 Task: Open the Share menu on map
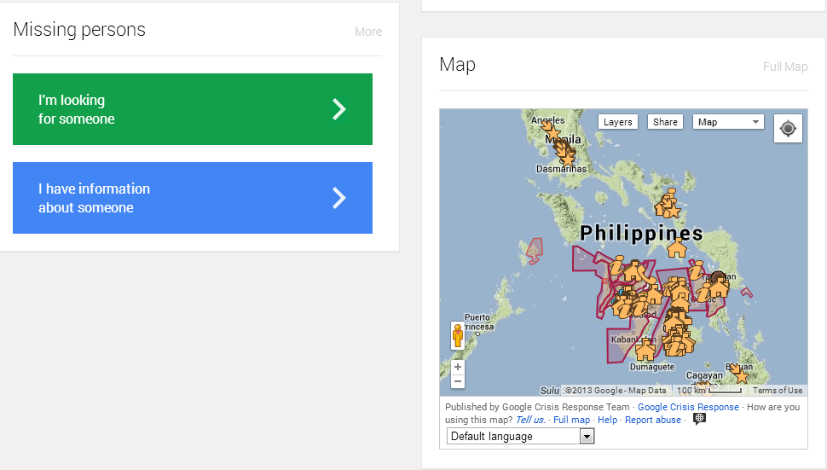tap(665, 122)
